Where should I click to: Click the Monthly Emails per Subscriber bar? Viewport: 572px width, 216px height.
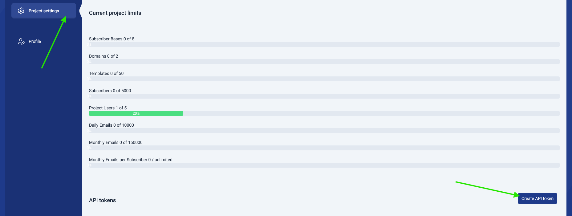pos(324,165)
